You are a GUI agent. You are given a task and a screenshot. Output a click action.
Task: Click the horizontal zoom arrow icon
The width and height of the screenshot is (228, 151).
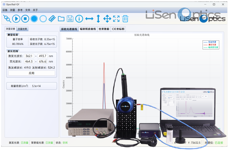coord(89,19)
